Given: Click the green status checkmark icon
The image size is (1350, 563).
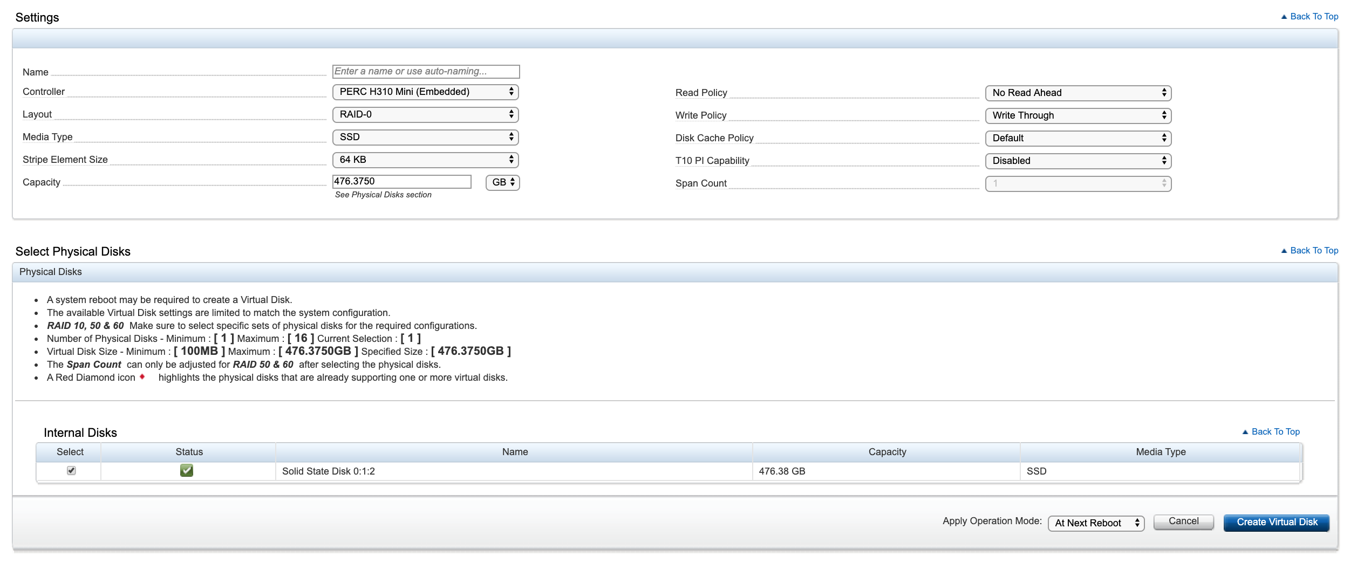Looking at the screenshot, I should pyautogui.click(x=186, y=470).
